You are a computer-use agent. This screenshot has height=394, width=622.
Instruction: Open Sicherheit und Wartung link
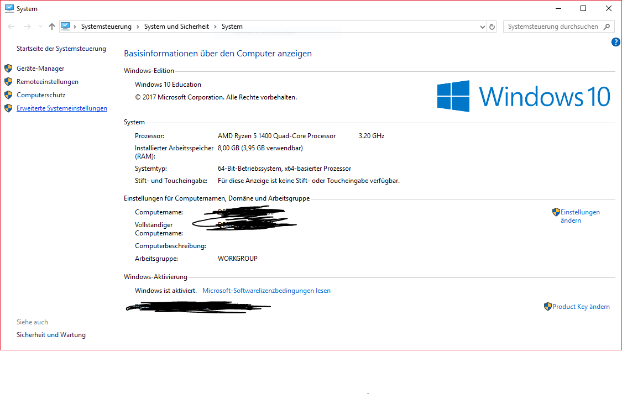(51, 335)
